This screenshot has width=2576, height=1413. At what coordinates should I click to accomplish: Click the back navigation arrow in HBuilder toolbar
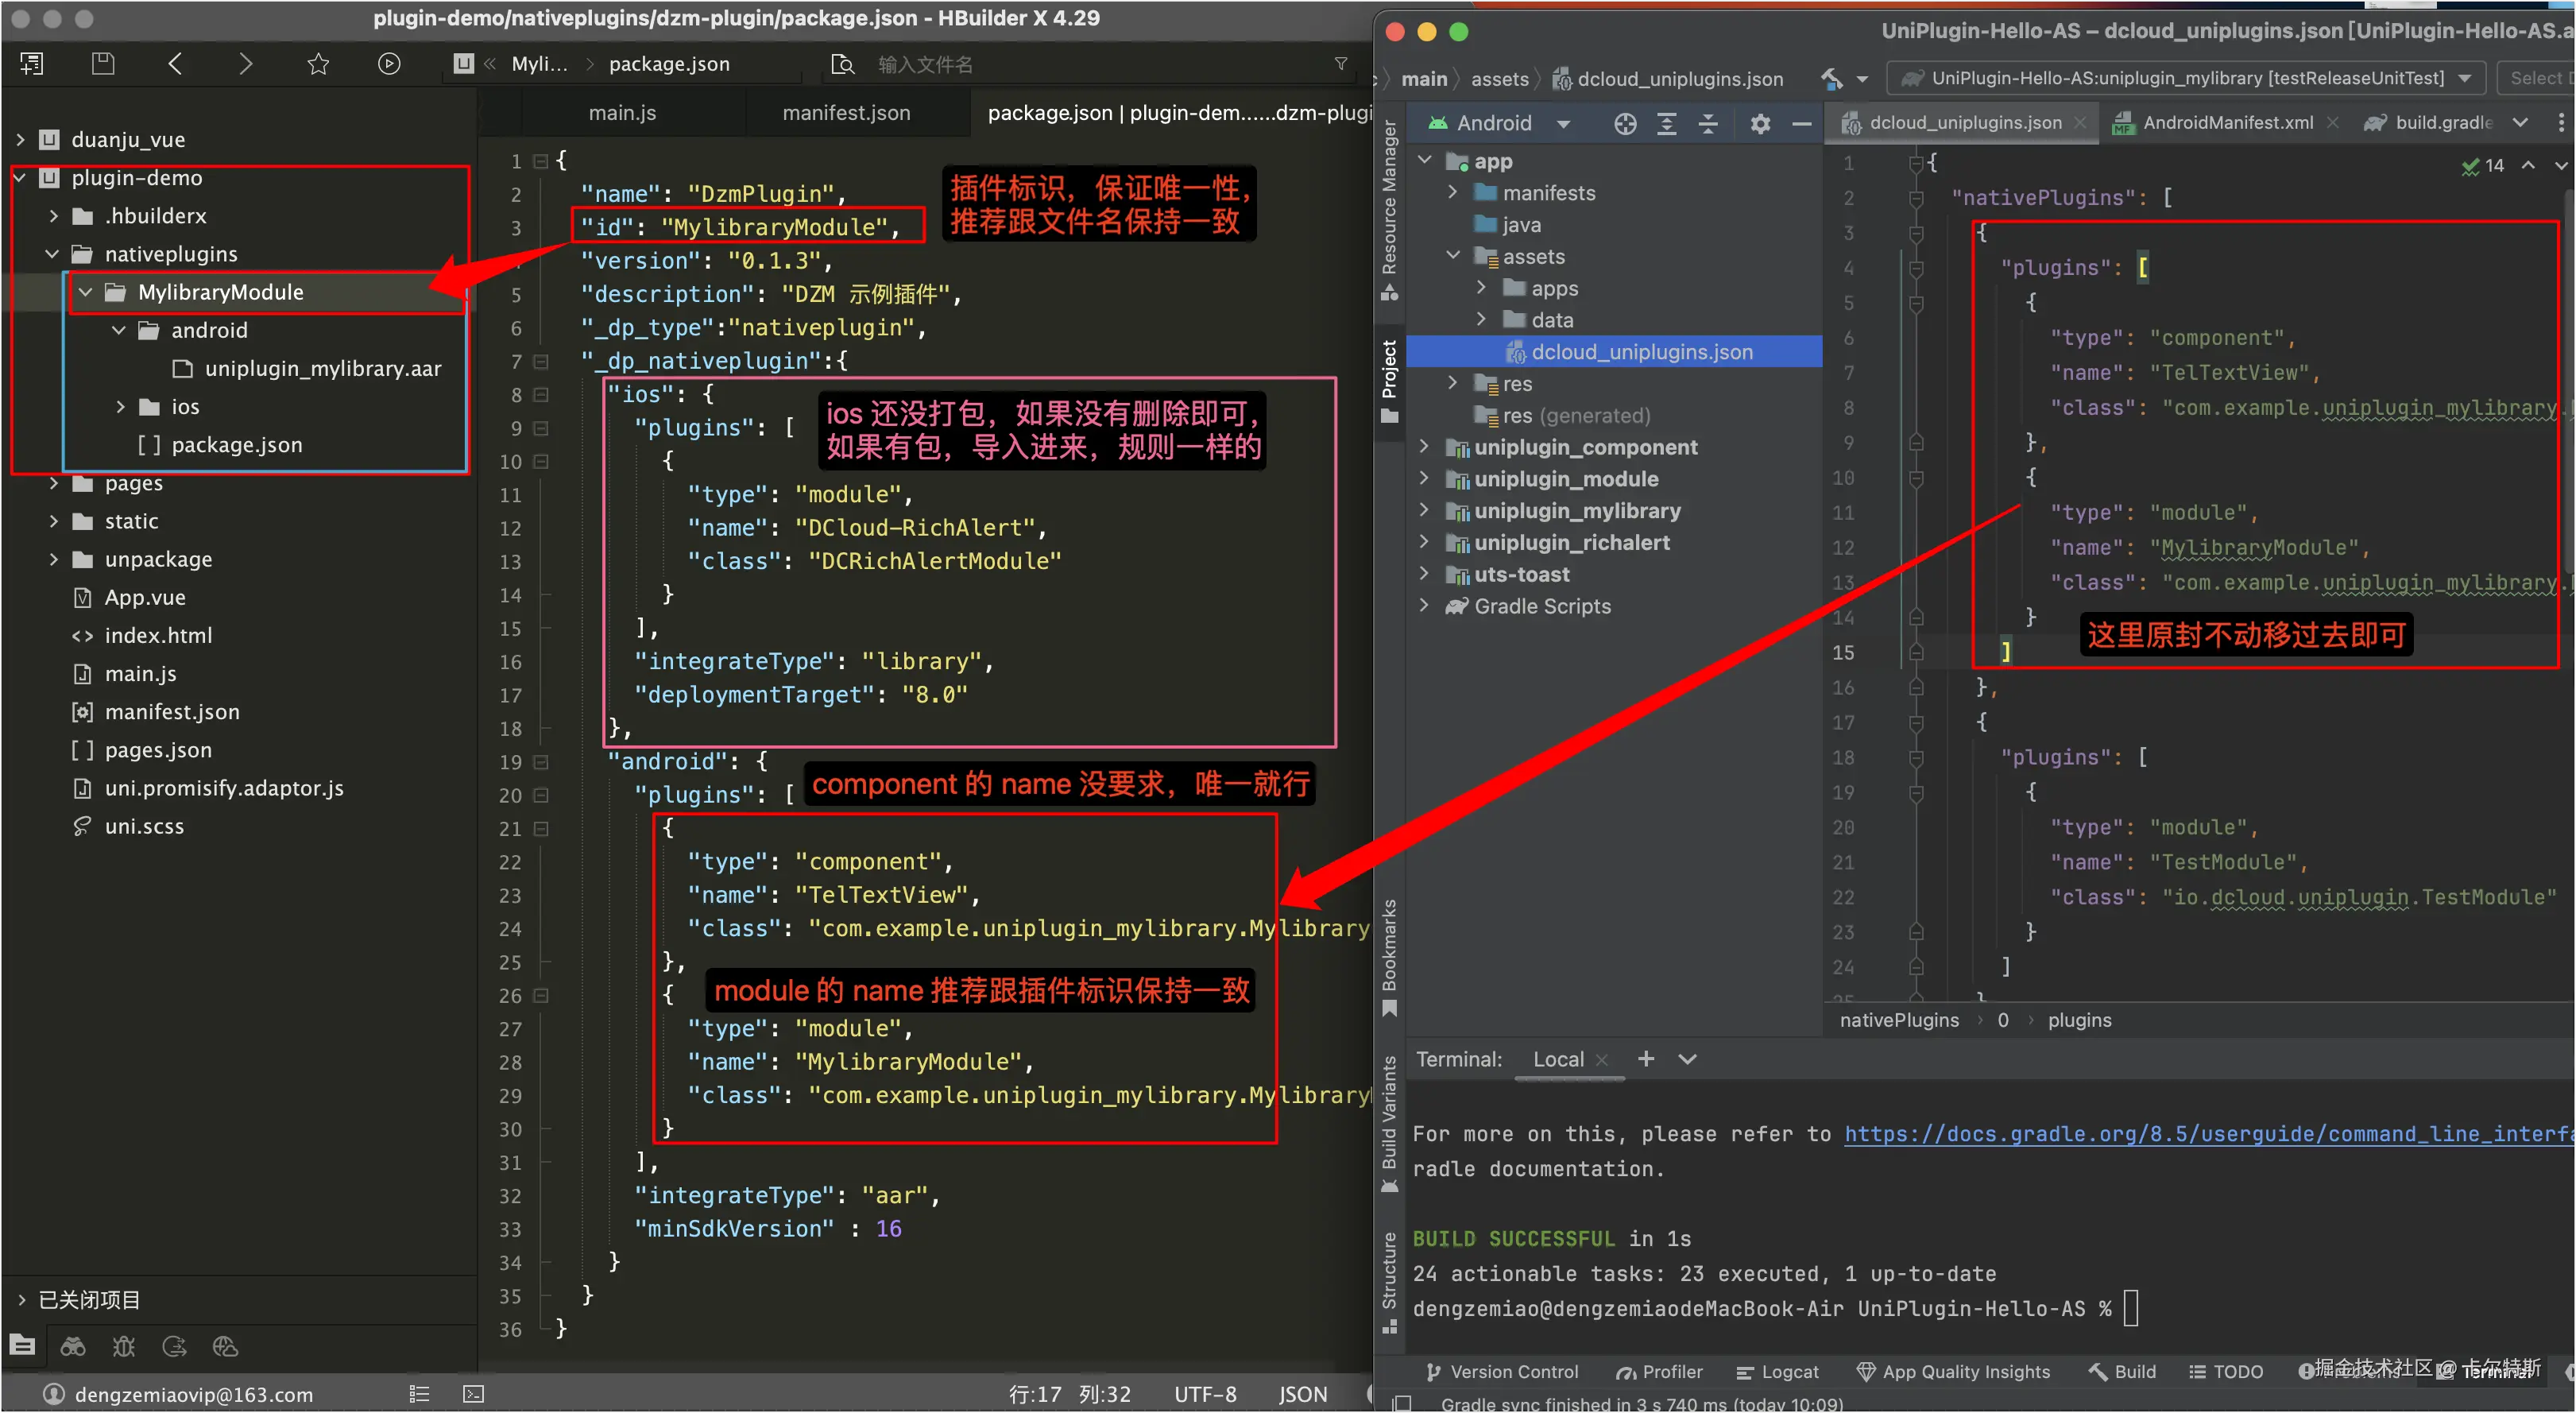point(175,64)
